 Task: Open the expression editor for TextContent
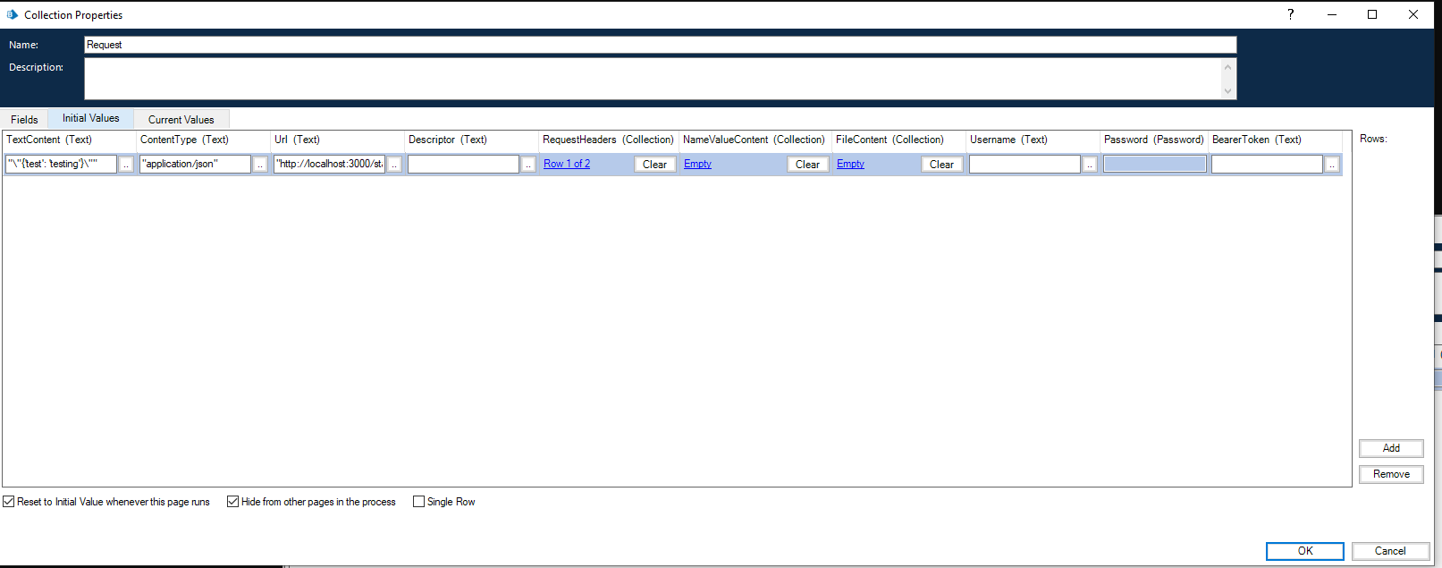126,164
